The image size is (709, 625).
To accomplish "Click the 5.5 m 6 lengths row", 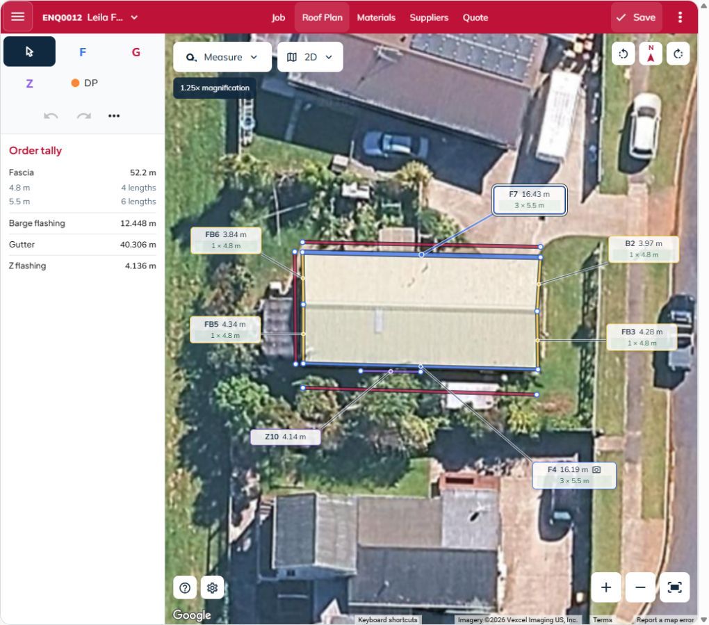I will click(x=82, y=202).
